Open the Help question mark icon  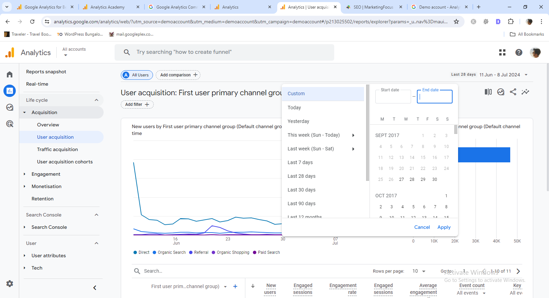(x=519, y=52)
